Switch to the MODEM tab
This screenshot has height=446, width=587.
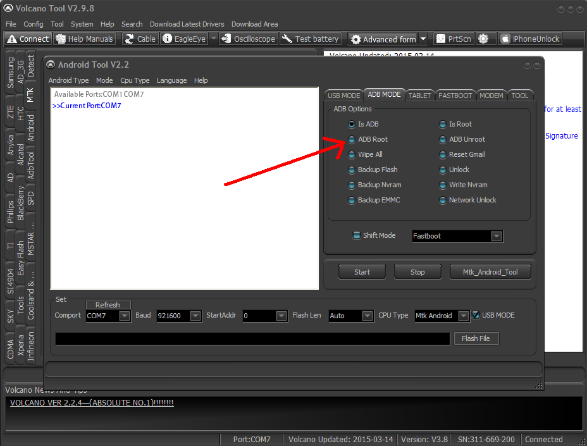(x=491, y=96)
